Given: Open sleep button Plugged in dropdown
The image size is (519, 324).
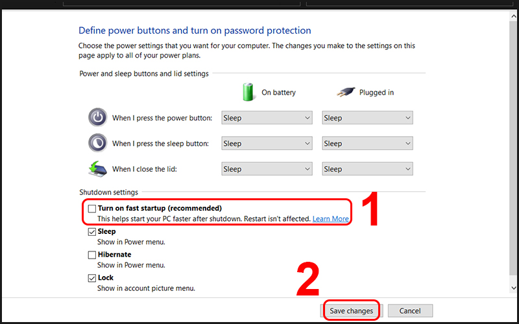Looking at the screenshot, I should pos(367,143).
